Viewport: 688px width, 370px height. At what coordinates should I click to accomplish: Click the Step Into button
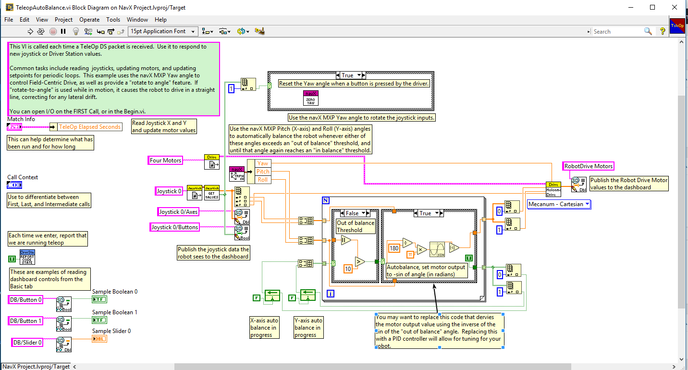click(x=100, y=31)
